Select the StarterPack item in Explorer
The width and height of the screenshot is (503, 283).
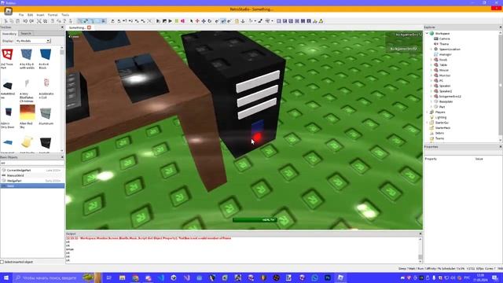click(x=442, y=128)
